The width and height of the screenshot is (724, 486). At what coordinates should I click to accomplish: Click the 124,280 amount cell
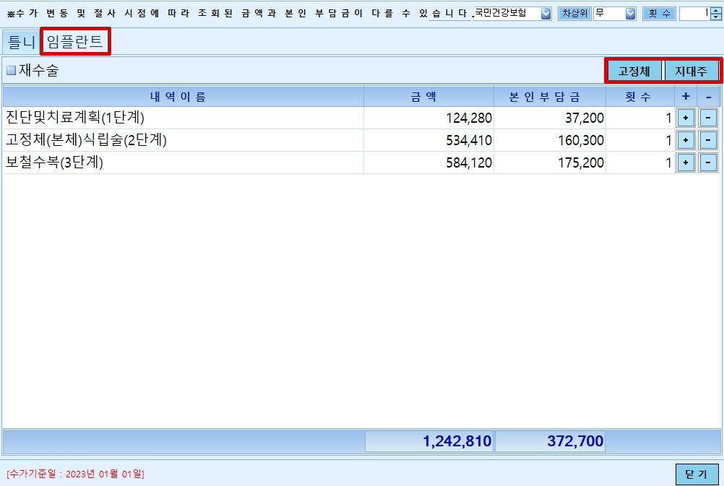(x=428, y=118)
